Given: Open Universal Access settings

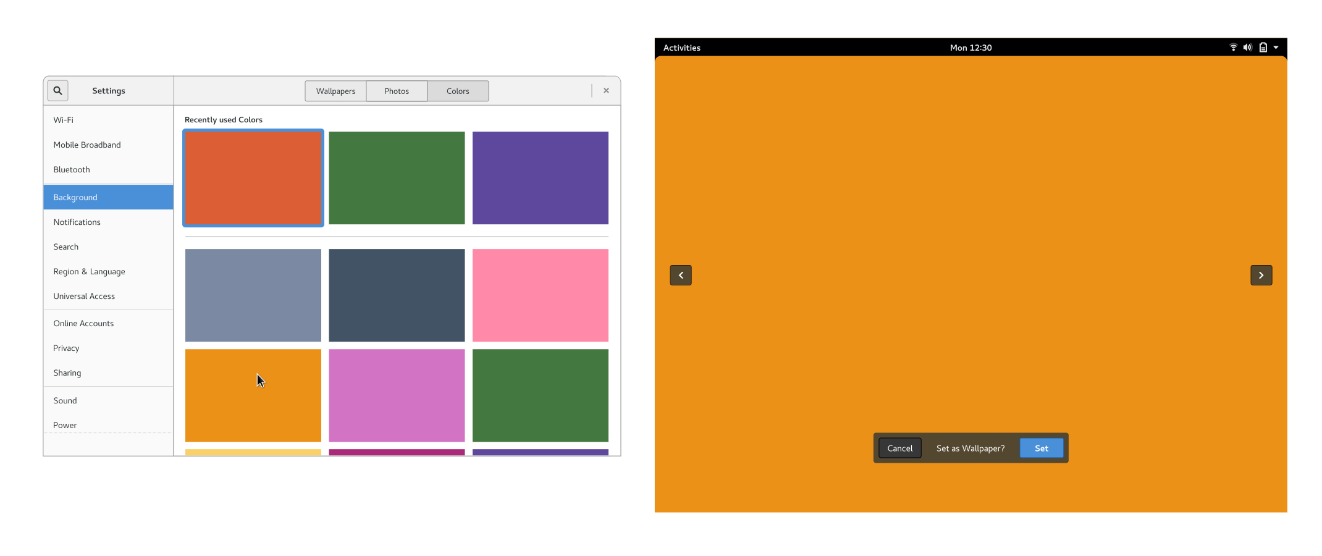Looking at the screenshot, I should (x=108, y=296).
